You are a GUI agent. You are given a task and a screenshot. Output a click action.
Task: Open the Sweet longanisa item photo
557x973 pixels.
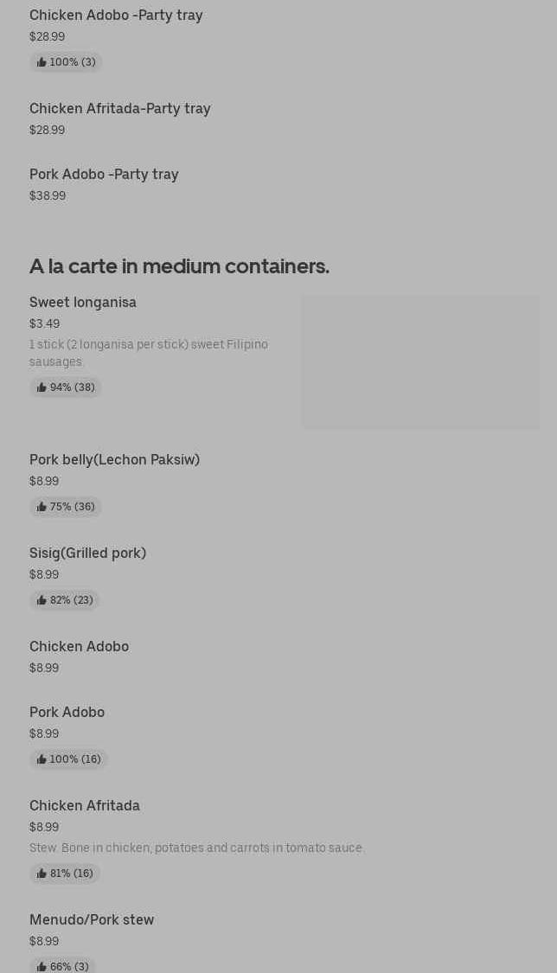pyautogui.click(x=420, y=362)
